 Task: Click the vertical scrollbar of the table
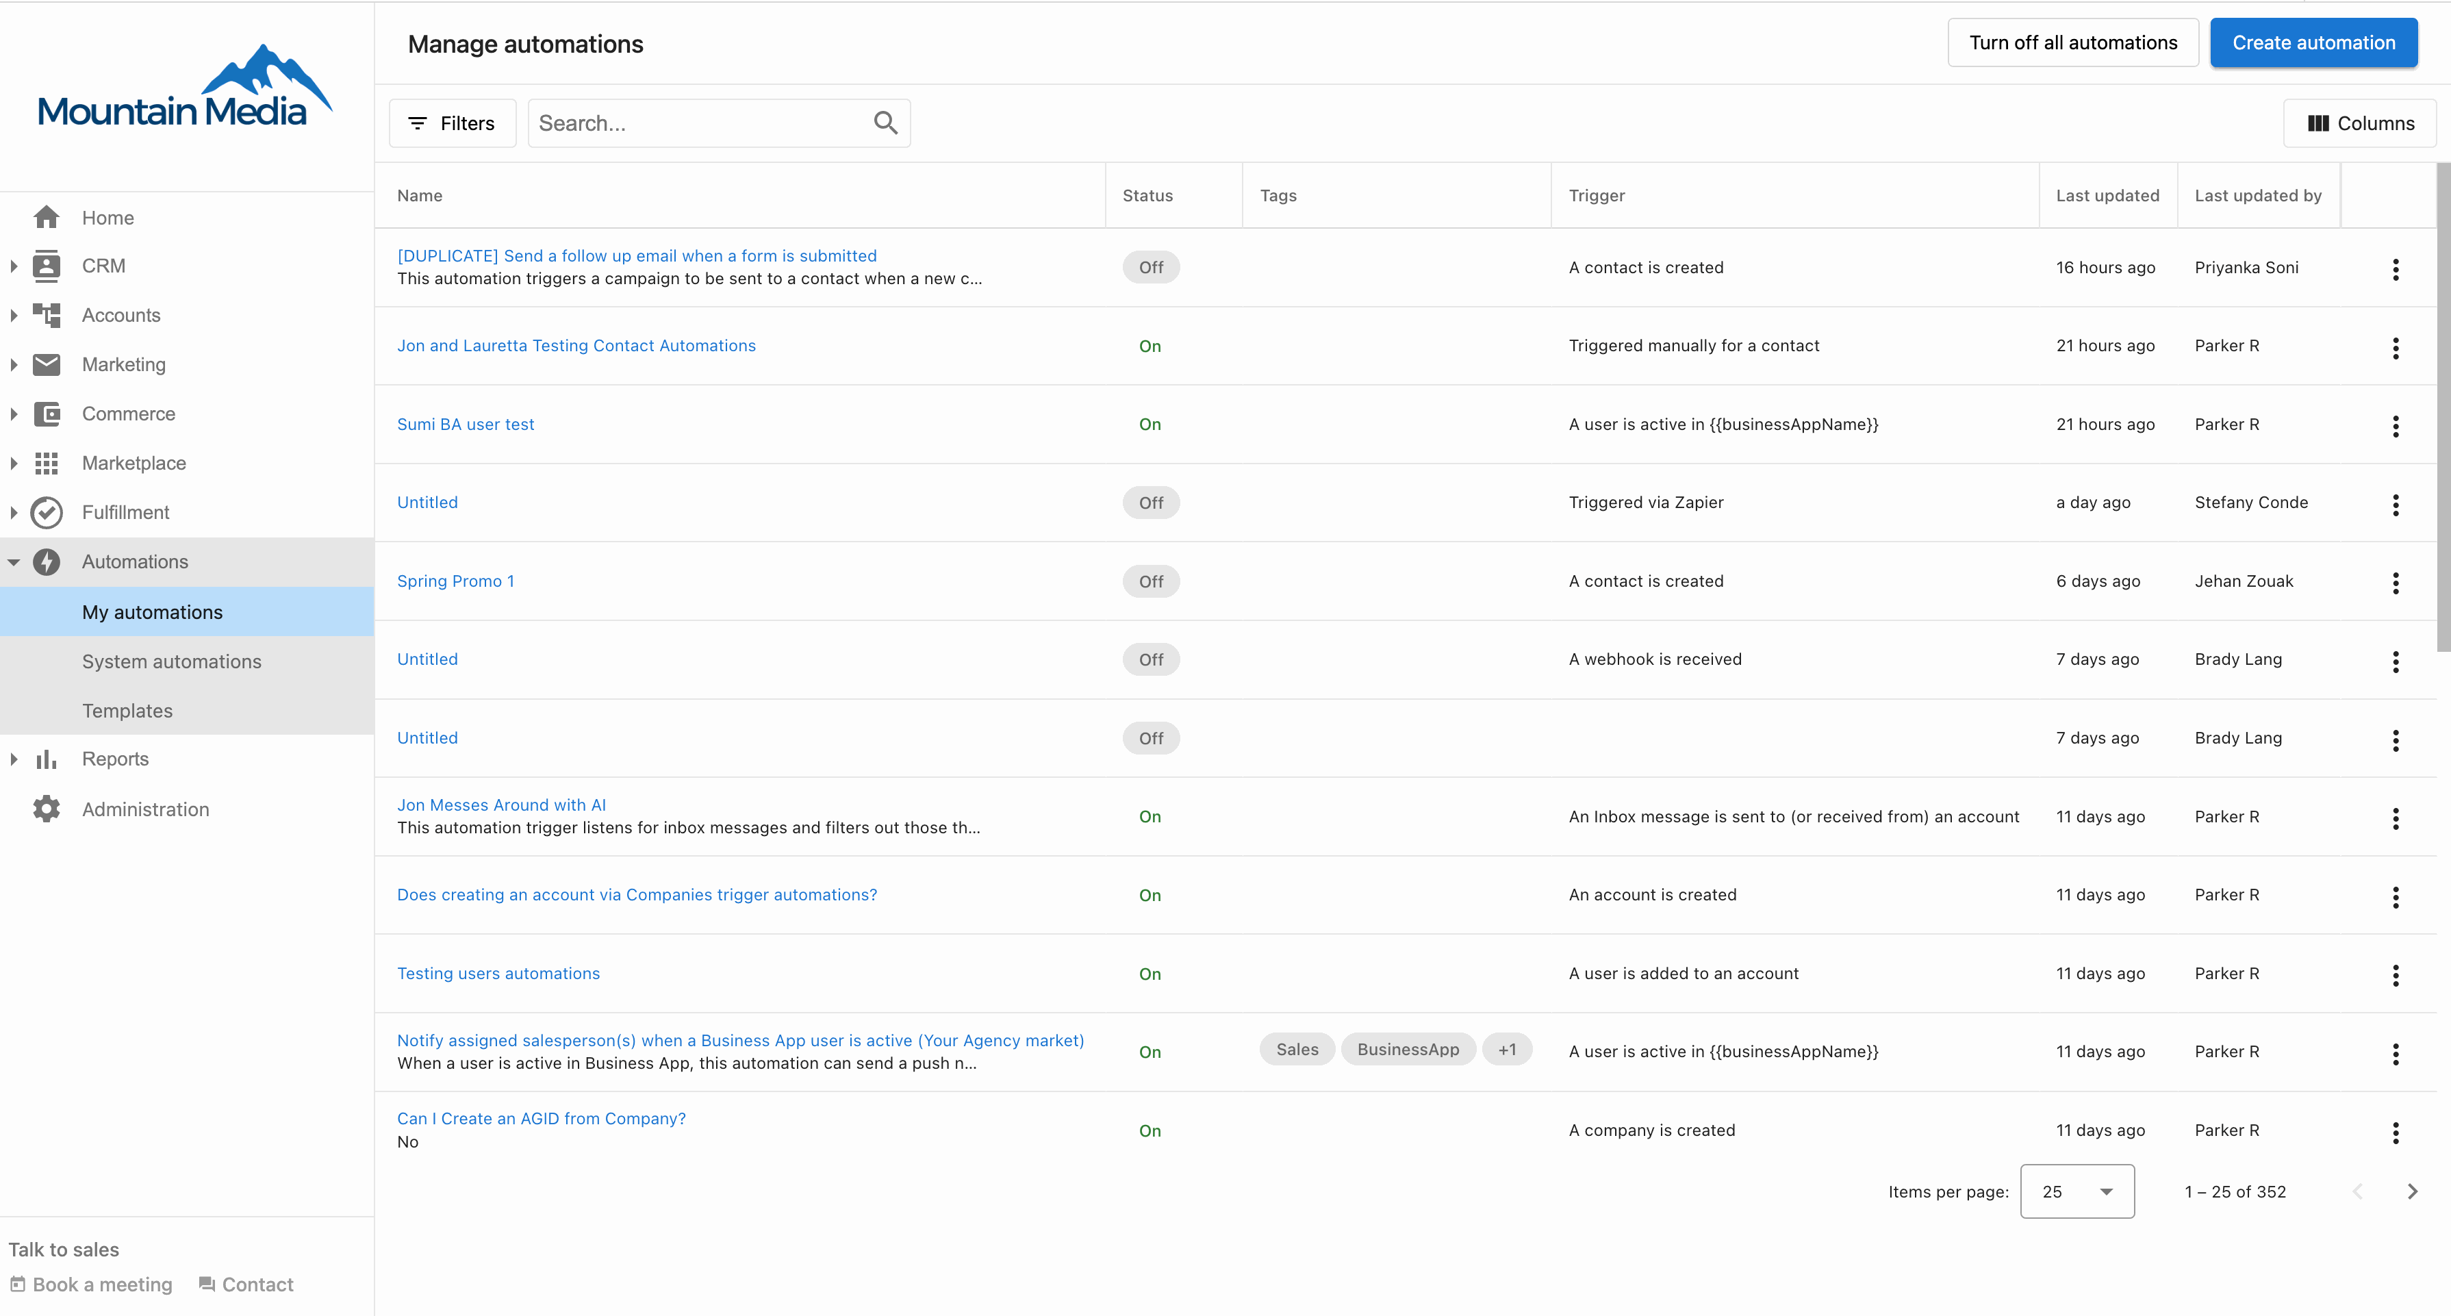[x=2442, y=407]
